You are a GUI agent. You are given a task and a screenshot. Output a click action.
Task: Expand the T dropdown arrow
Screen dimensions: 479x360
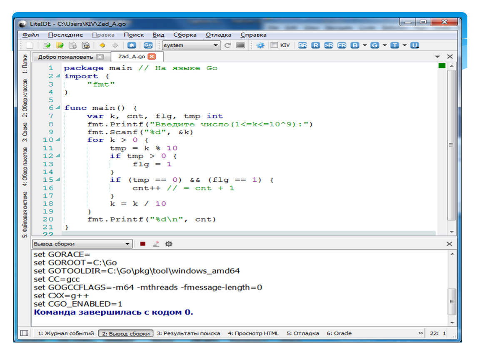[404, 45]
